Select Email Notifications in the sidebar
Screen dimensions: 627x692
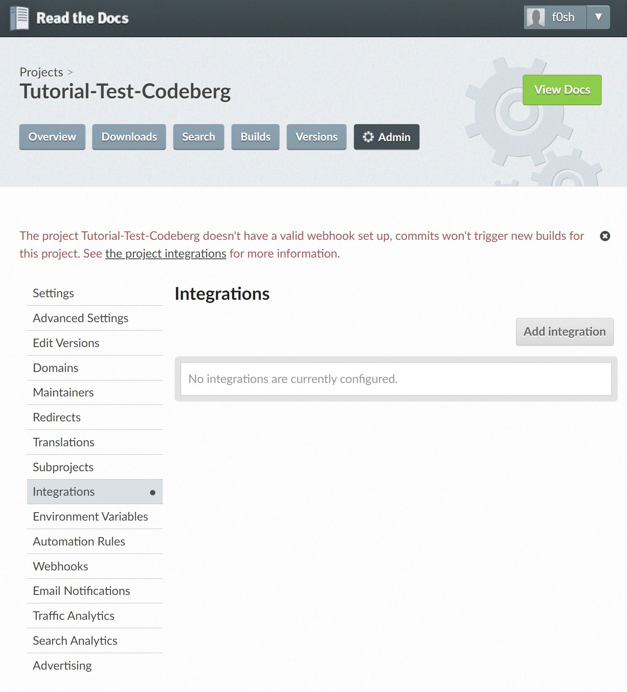pos(81,591)
